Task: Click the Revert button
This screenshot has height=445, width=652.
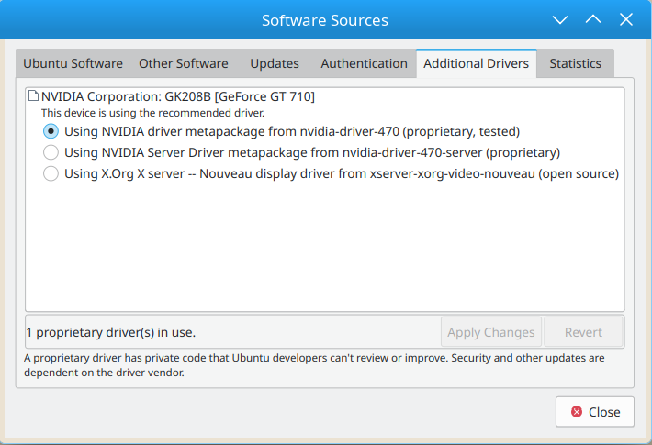Action: pyautogui.click(x=583, y=332)
